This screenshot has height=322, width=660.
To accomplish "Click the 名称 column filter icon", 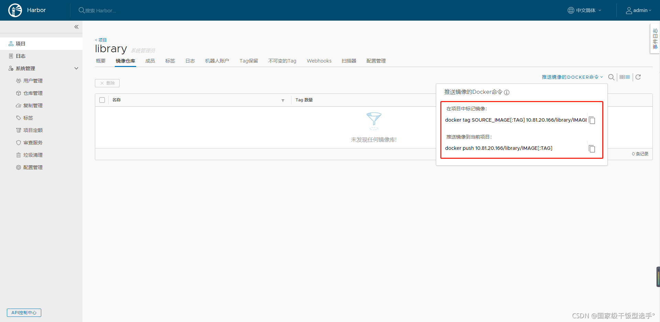I will [283, 100].
